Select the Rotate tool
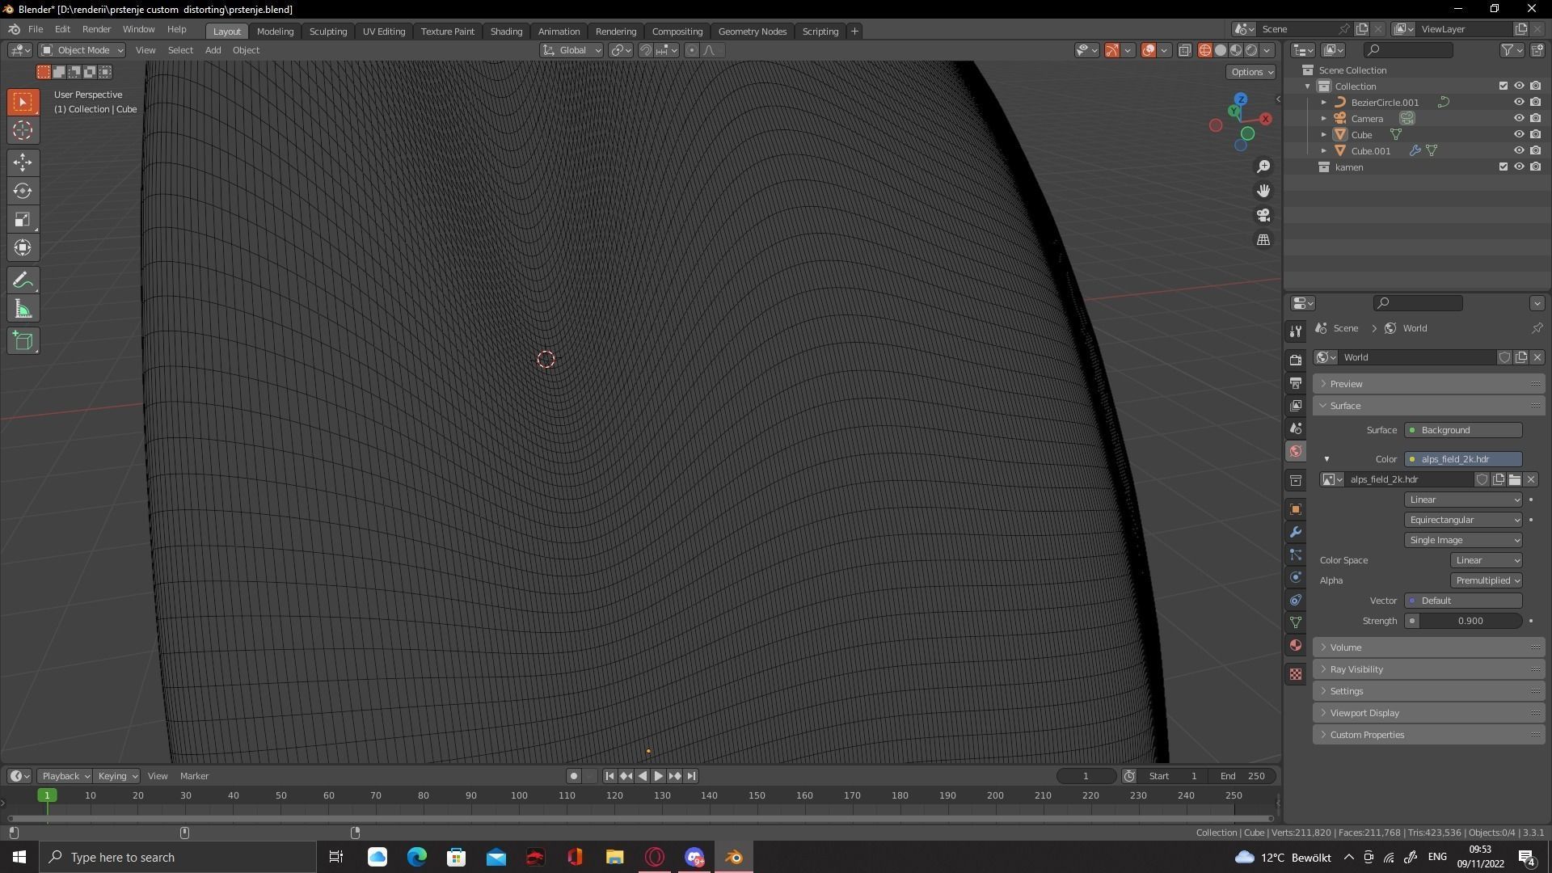 [23, 191]
